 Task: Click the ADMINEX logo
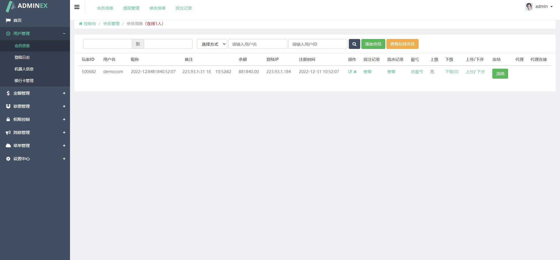[x=27, y=6]
